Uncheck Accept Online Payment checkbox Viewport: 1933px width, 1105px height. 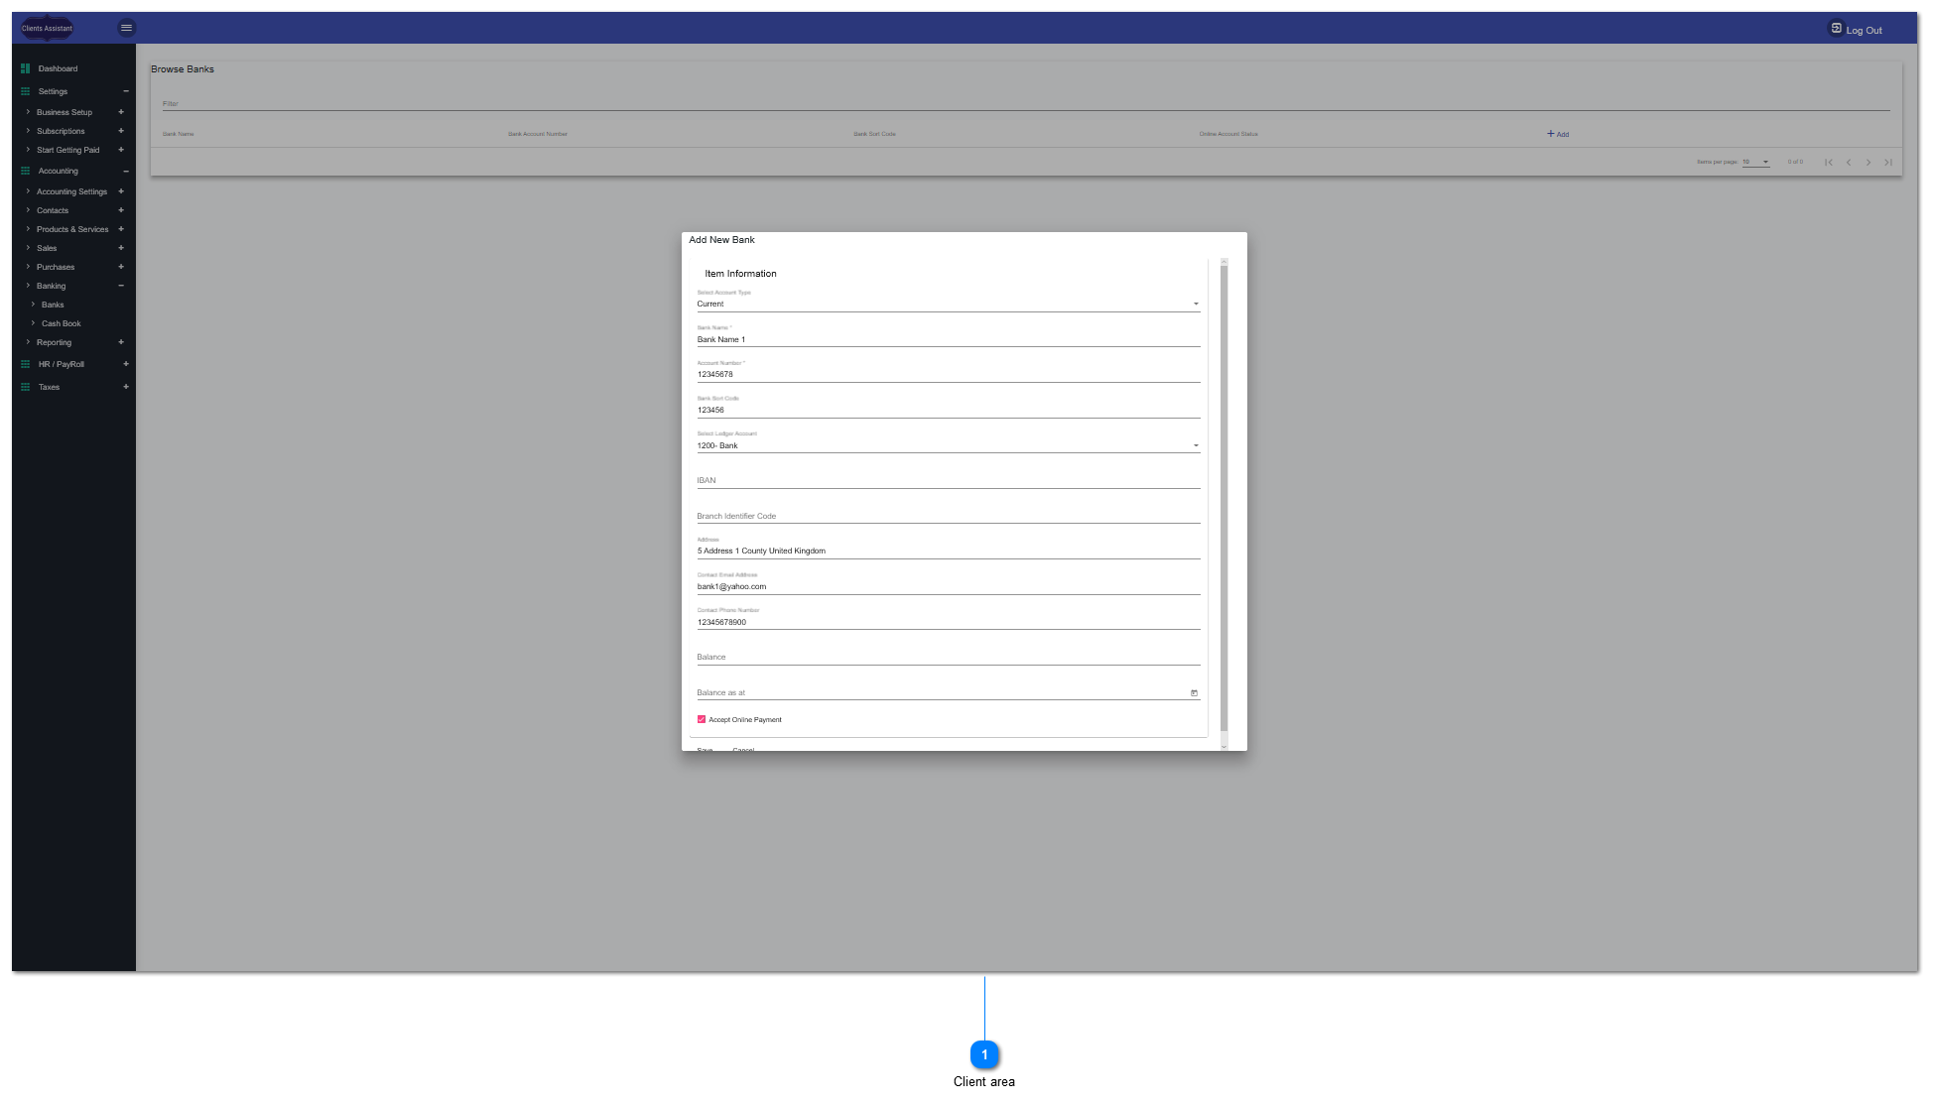click(x=702, y=720)
